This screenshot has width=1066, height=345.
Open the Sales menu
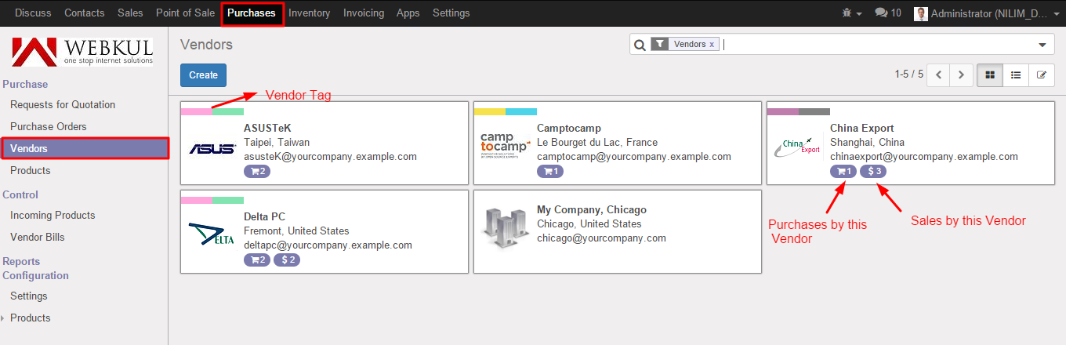(130, 13)
